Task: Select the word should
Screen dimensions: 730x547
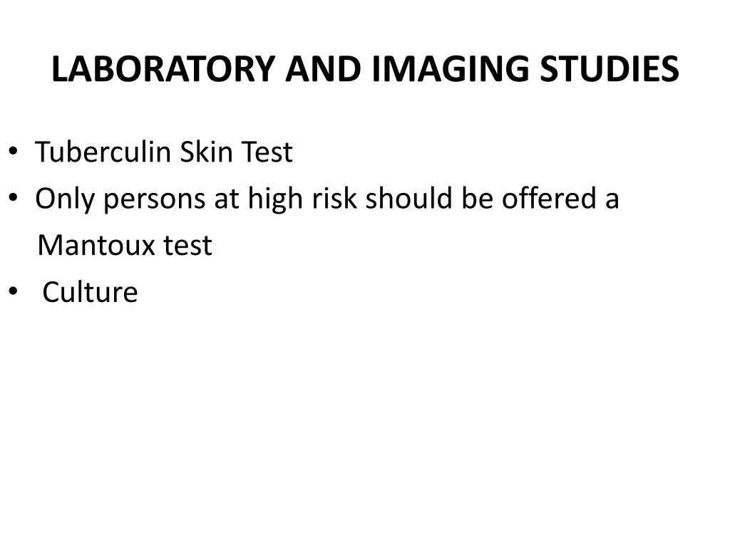Action: 408,198
